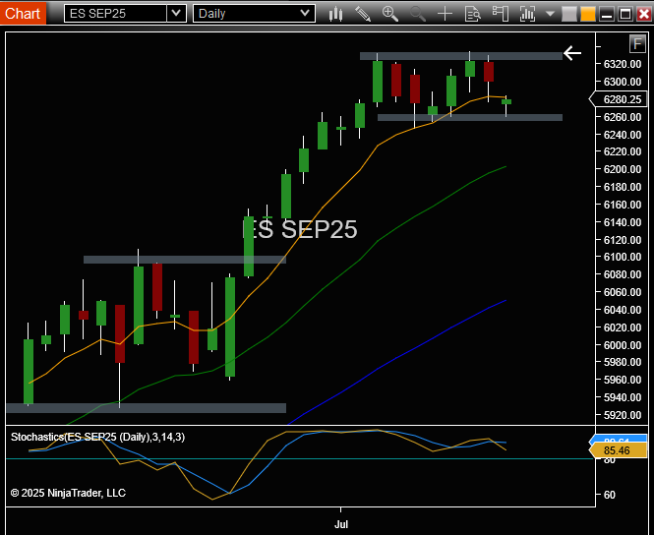Select the Chart tab label
This screenshot has height=535, width=654.
23,14
